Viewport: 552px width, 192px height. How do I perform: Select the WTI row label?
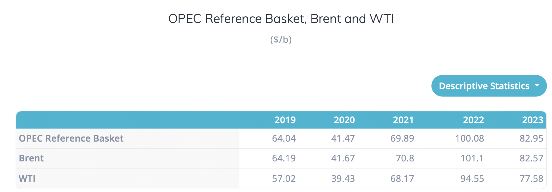tap(27, 179)
